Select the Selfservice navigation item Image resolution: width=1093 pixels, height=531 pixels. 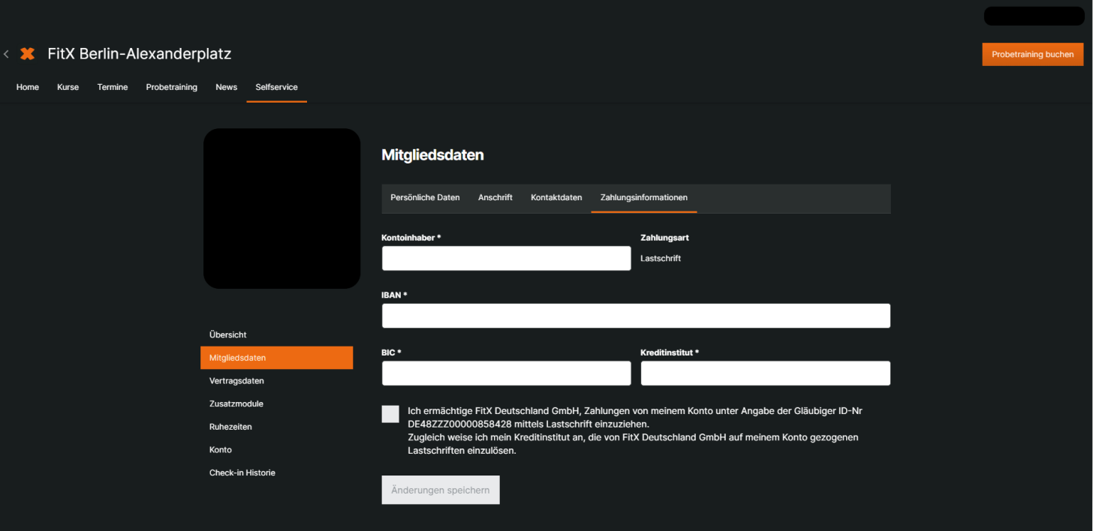[276, 87]
